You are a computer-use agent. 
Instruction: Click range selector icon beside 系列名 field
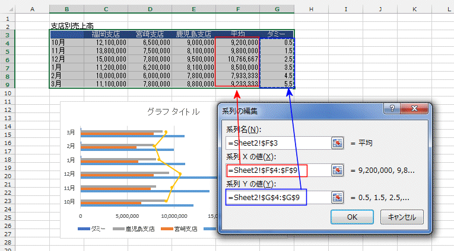[x=338, y=143]
